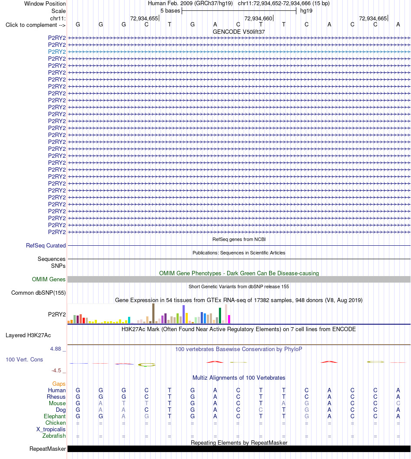
Task: Open the OMIM Gene Phenotypes track title
Action: (x=239, y=273)
